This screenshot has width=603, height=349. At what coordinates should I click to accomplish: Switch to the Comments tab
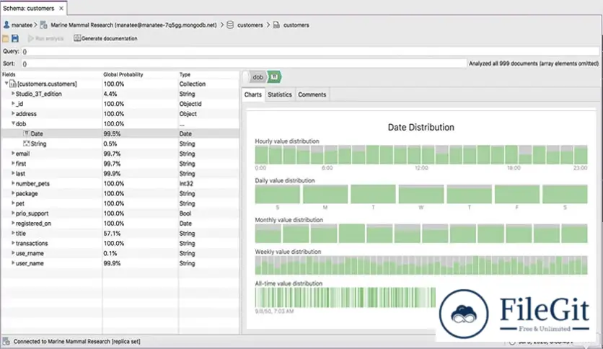coord(312,94)
